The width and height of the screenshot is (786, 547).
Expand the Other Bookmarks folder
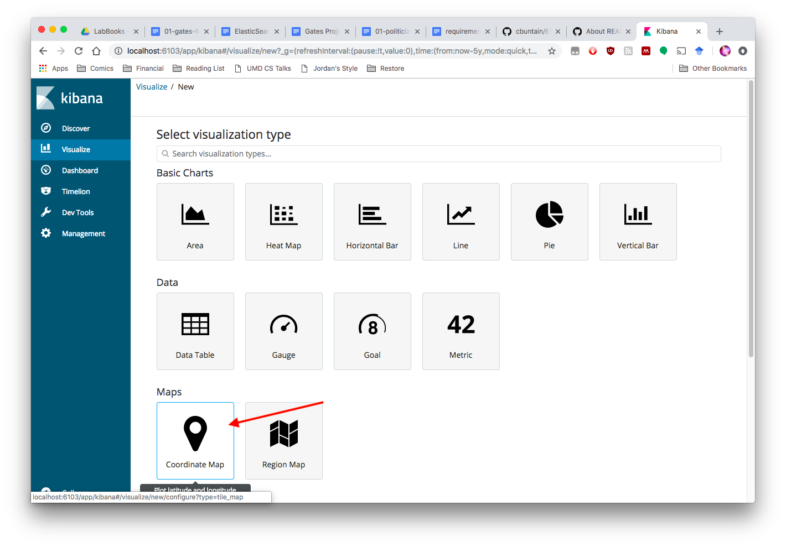pos(713,69)
